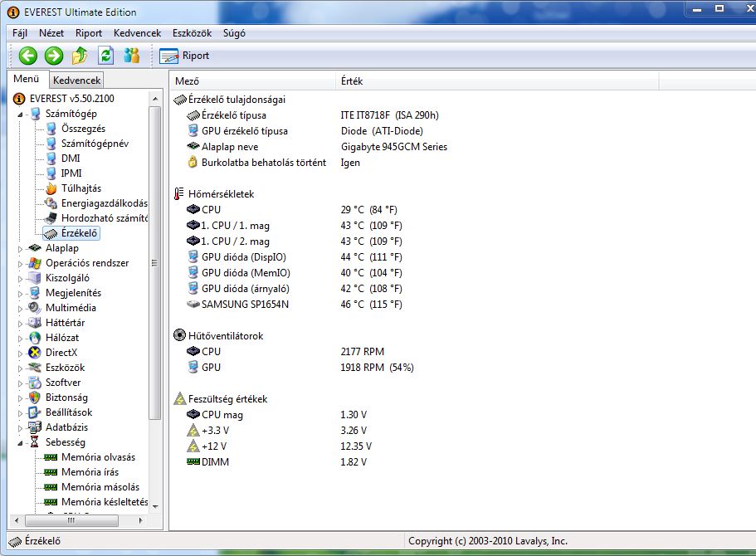Viewport: 756px width, 556px height.
Task: Open the Kedvencek menu in menu bar
Action: (138, 33)
